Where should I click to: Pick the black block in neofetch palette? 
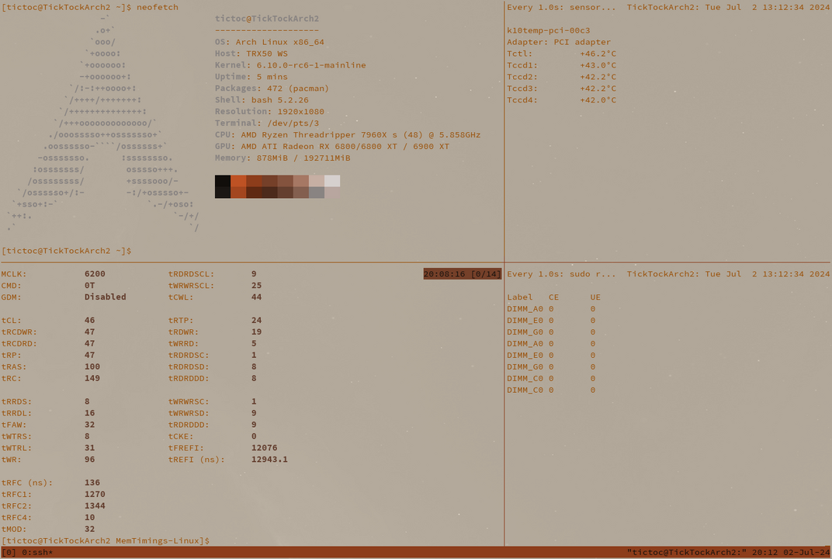coord(223,181)
